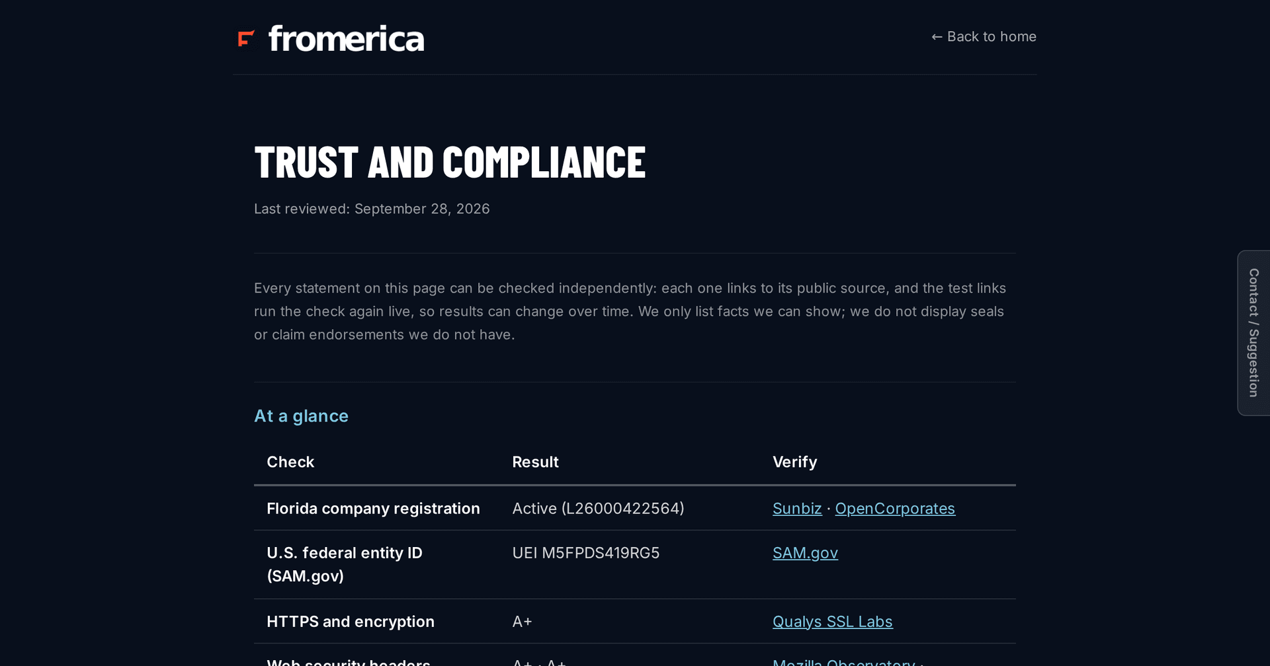Select the 'UEI M5FPDS419RG5' value
Image resolution: width=1270 pixels, height=666 pixels.
[x=585, y=553]
